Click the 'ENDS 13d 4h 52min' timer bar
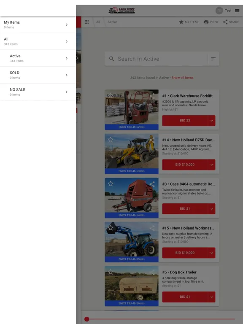 coord(132,127)
